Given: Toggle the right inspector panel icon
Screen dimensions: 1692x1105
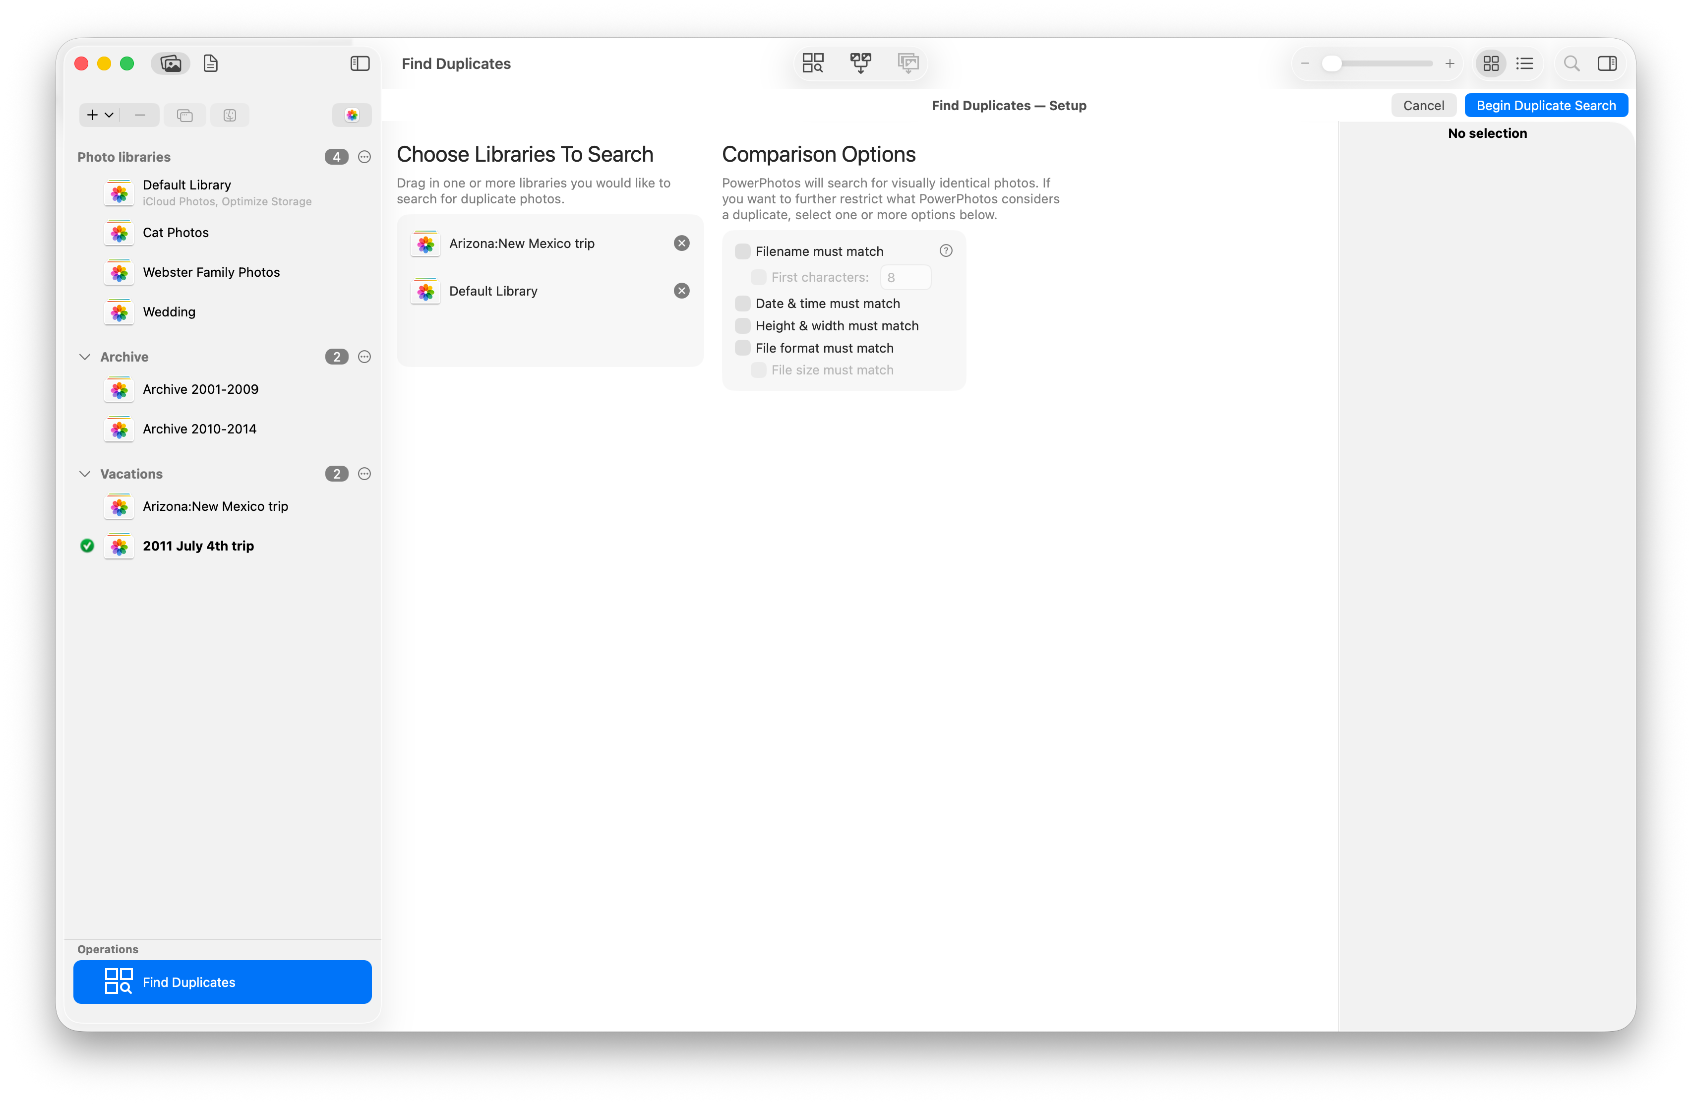Looking at the screenshot, I should click(1607, 63).
